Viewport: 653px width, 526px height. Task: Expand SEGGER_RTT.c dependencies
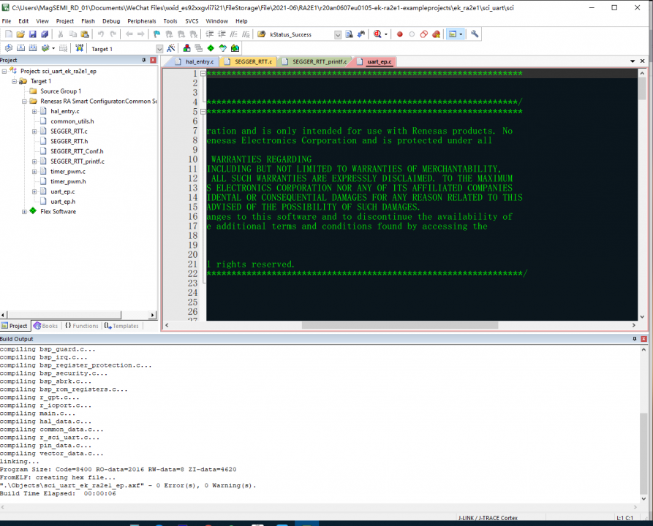[34, 131]
